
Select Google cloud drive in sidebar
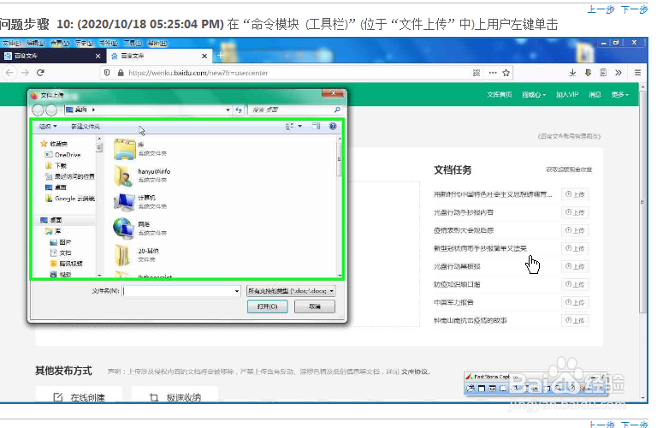70,199
